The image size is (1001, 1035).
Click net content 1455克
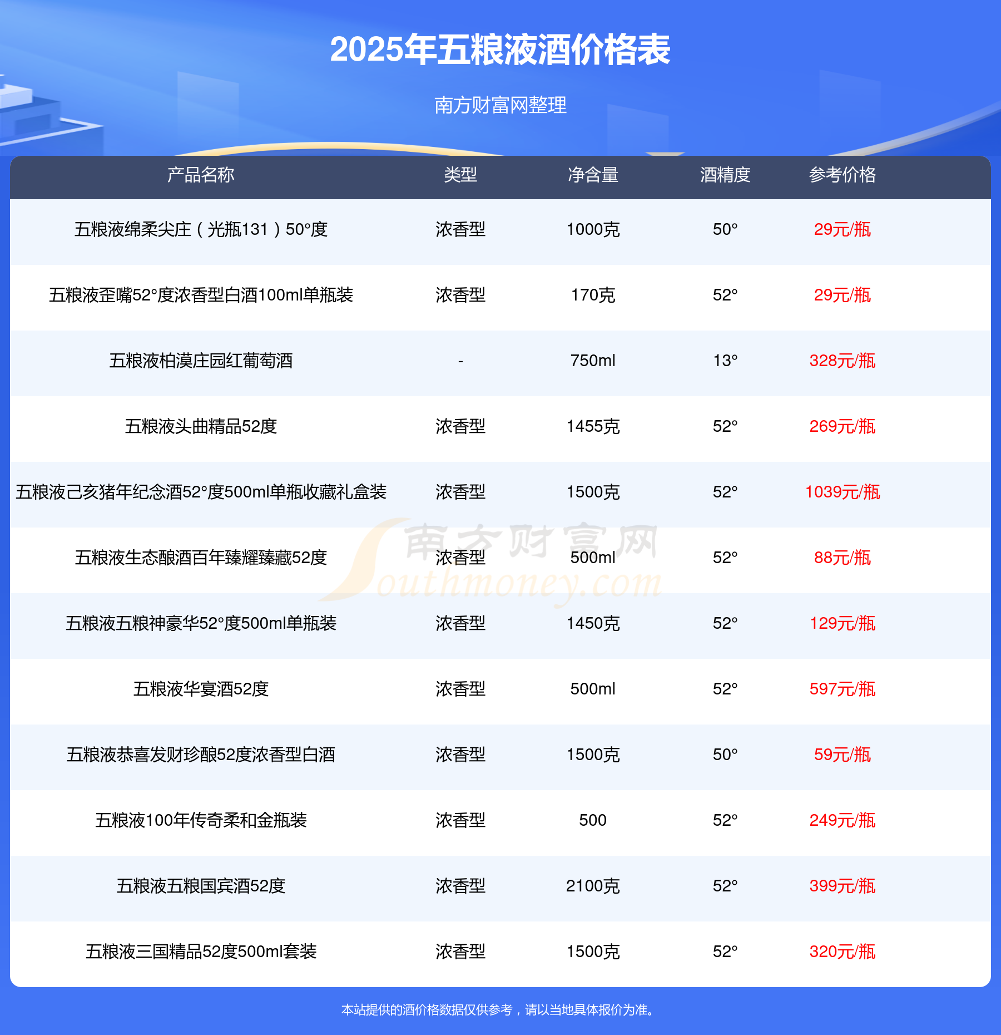(593, 426)
